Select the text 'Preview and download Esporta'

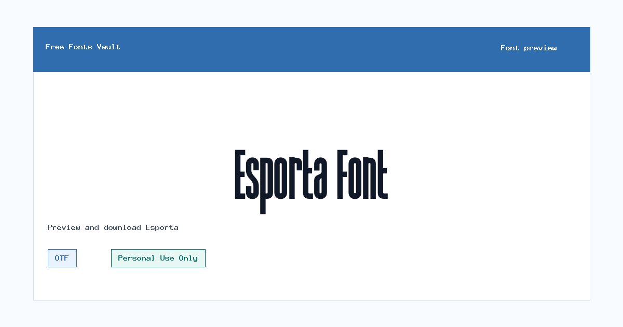113,227
